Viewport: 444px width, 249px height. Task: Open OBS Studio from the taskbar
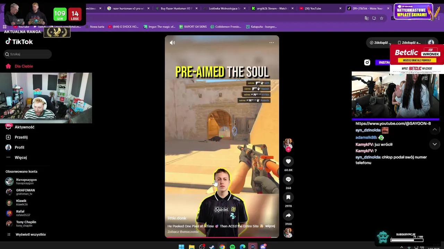click(x=202, y=247)
